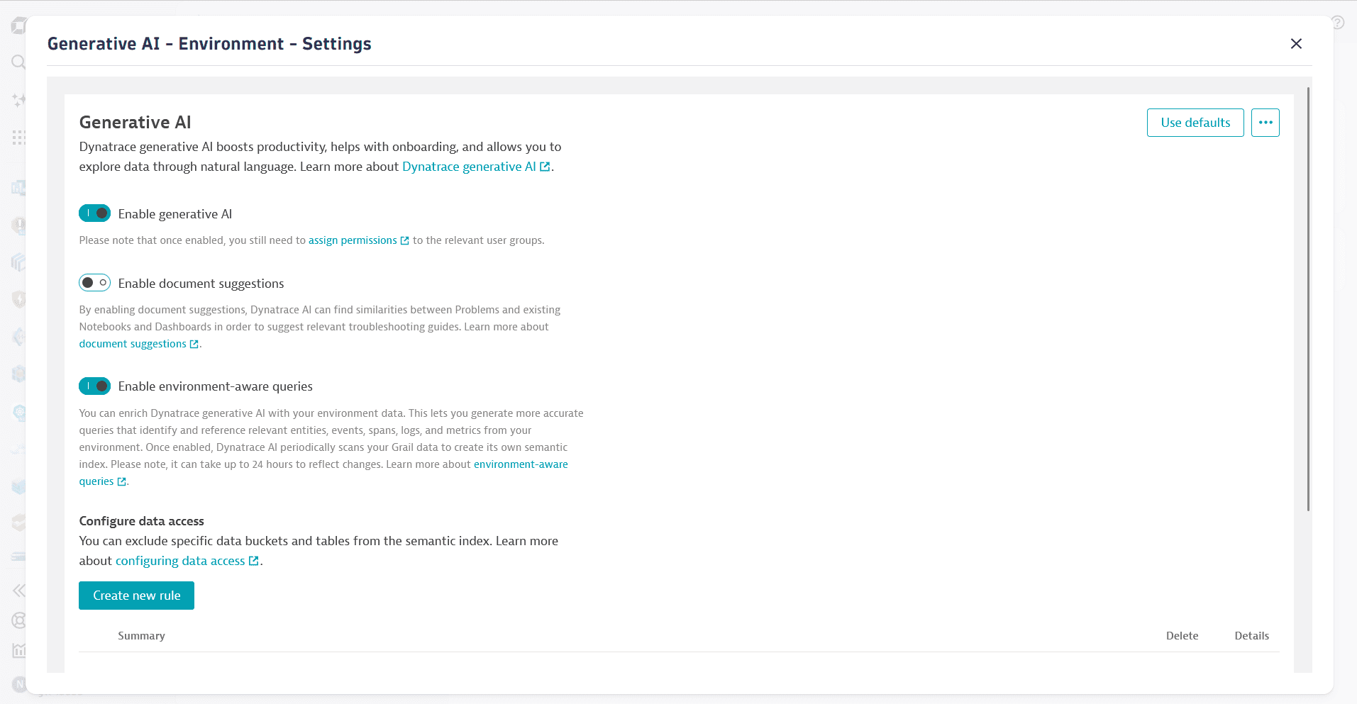Click the question mark help icon top right
Screen dimensions: 1357x704
coord(1338,22)
